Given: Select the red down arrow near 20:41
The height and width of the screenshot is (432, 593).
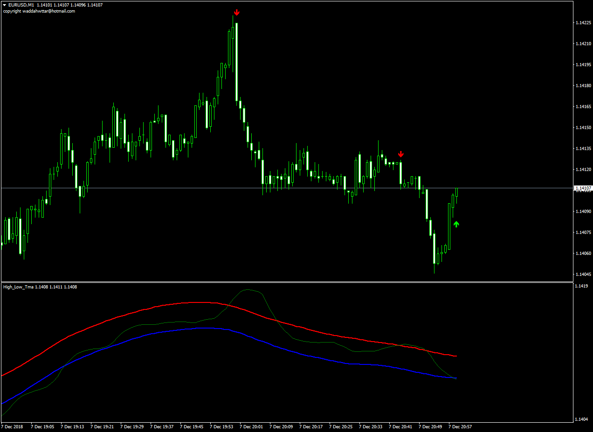Looking at the screenshot, I should click(401, 154).
